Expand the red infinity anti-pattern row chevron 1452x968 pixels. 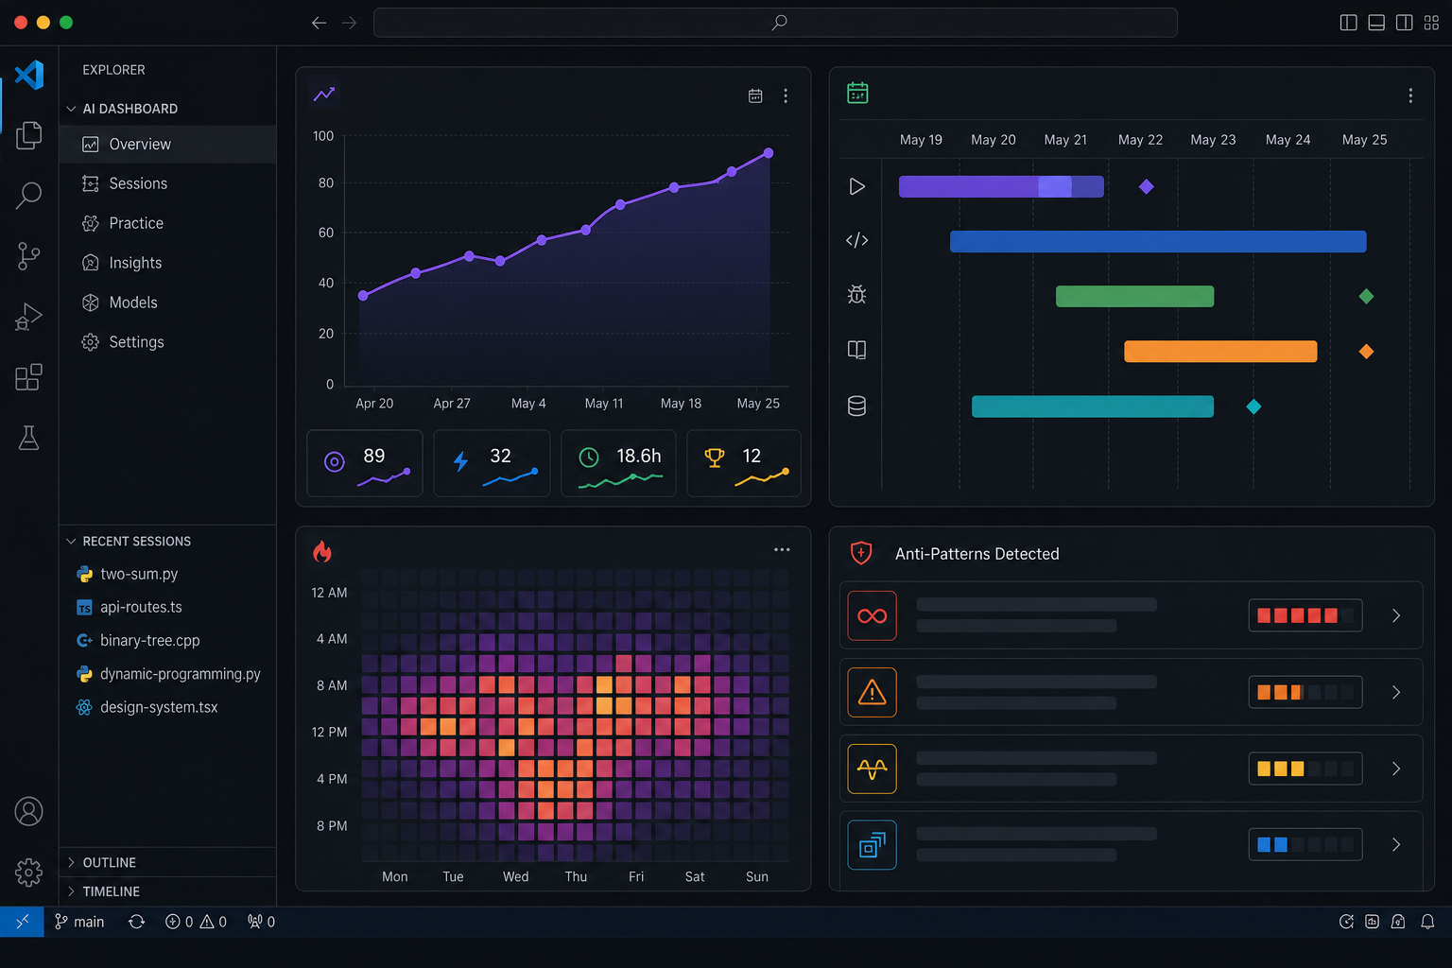click(1396, 616)
